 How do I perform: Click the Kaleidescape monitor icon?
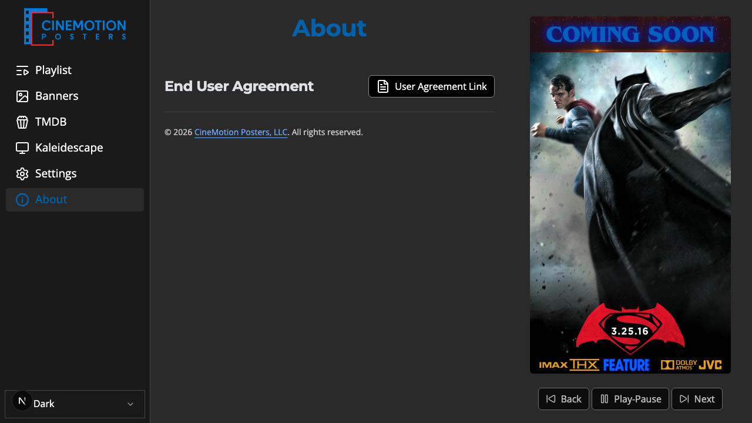tap(22, 148)
